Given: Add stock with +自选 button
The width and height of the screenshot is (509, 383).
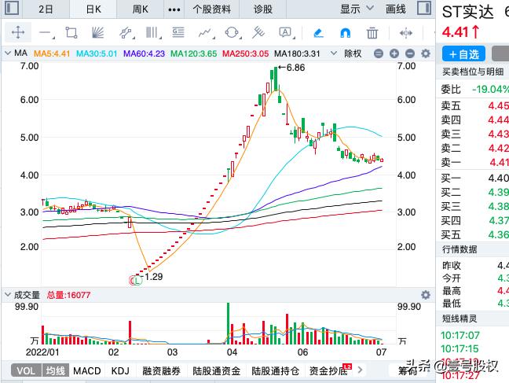Looking at the screenshot, I should click(463, 54).
